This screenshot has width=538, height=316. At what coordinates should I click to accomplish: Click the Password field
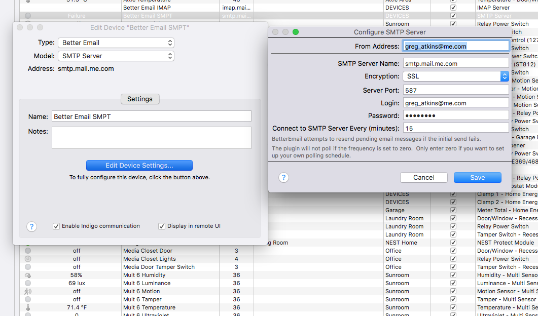(456, 116)
